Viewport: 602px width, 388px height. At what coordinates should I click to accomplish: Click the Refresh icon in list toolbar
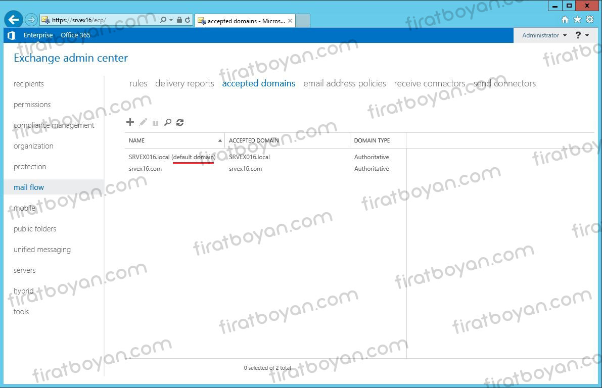pyautogui.click(x=179, y=122)
